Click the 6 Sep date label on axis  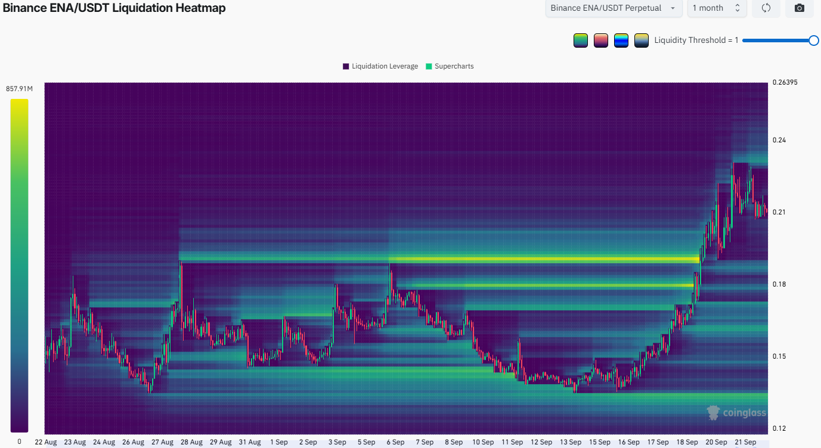pos(395,442)
